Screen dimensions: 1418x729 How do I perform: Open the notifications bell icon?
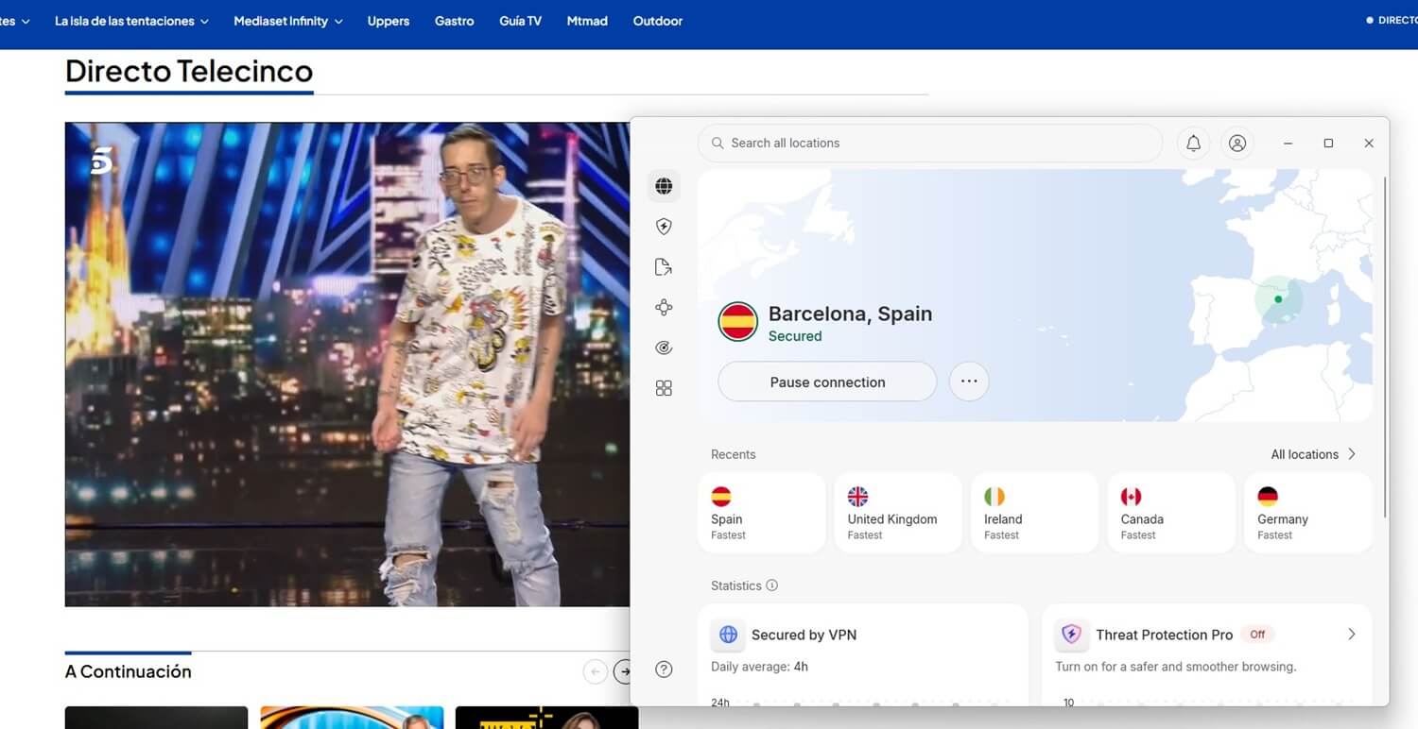(1193, 144)
